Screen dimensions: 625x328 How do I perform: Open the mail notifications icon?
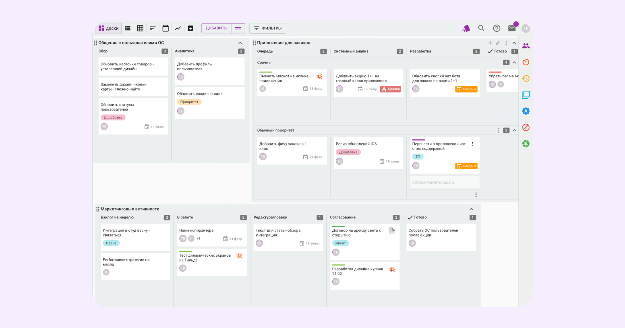click(512, 28)
